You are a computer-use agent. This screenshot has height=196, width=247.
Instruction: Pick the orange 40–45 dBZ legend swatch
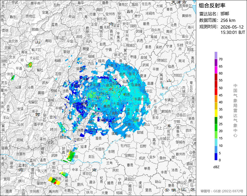click(x=216, y=99)
